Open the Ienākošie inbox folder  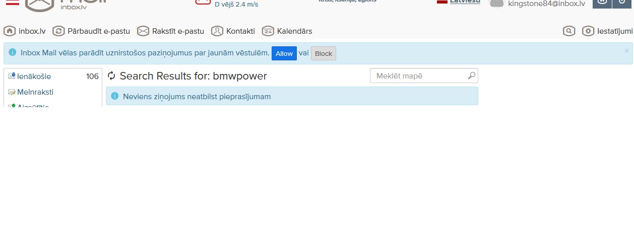34,77
